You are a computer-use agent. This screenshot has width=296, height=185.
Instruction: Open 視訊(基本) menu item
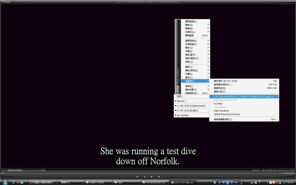click(195, 55)
